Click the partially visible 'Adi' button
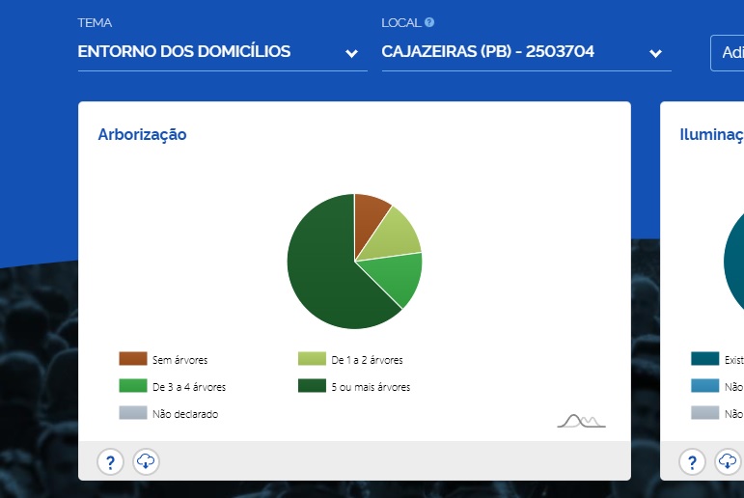744x498 pixels. point(727,53)
